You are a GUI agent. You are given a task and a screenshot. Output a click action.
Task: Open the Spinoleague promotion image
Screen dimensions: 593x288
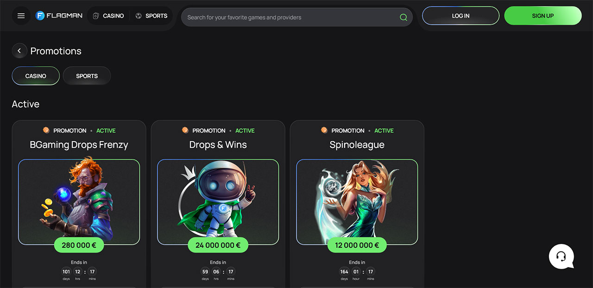point(357,202)
